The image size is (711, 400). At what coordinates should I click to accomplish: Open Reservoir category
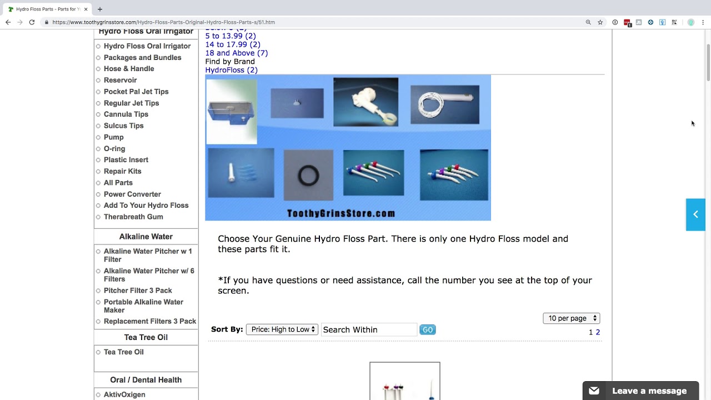[x=120, y=80]
